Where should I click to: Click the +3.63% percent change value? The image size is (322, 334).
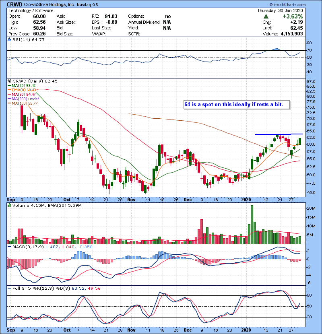pyautogui.click(x=293, y=16)
